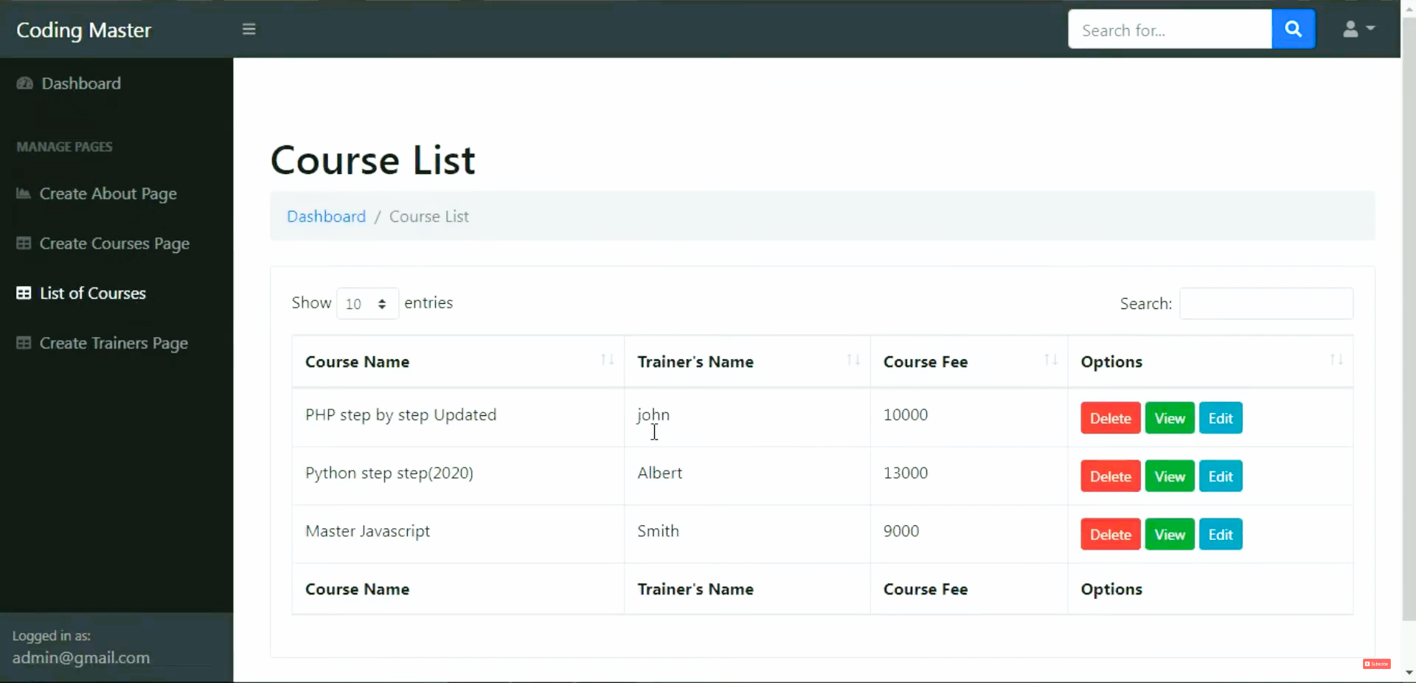The height and width of the screenshot is (683, 1416).
Task: Expand the user menu chevron
Action: click(x=1369, y=30)
